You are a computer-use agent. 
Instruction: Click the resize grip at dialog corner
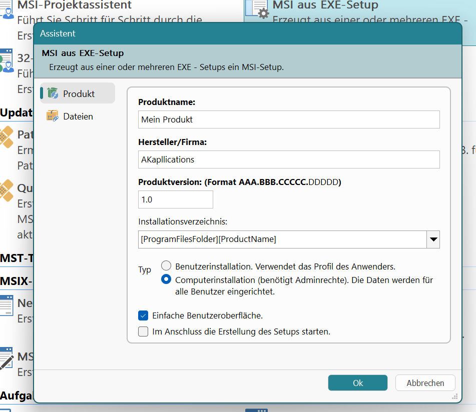click(455, 396)
